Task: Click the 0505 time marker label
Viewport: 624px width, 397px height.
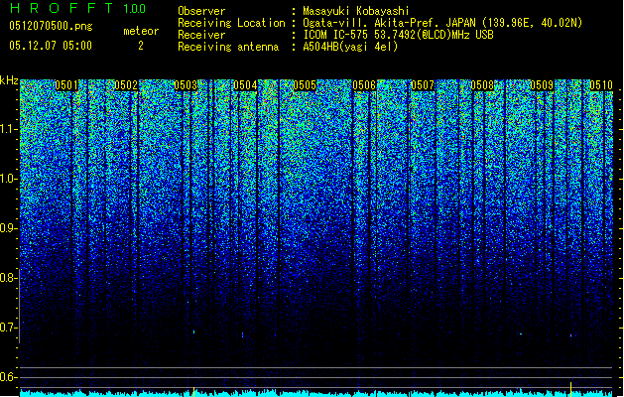Action: [305, 85]
